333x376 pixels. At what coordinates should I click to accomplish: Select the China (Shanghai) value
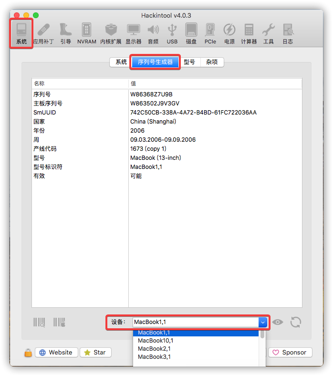click(153, 122)
